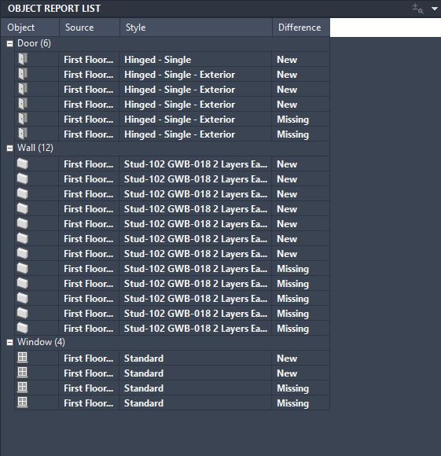Collapse the Door (6) group
The image size is (441, 456).
[x=9, y=43]
